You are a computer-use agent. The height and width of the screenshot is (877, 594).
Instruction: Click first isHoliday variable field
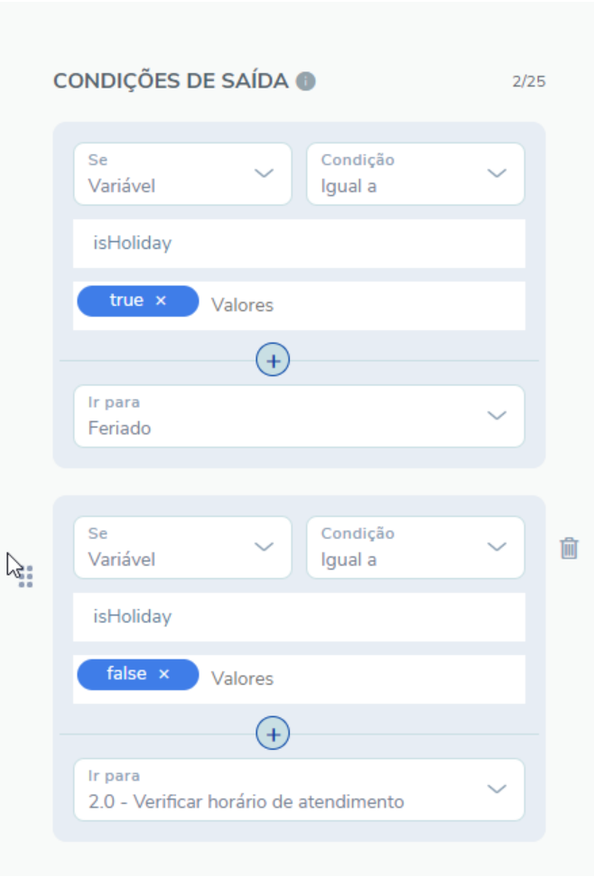coord(299,244)
